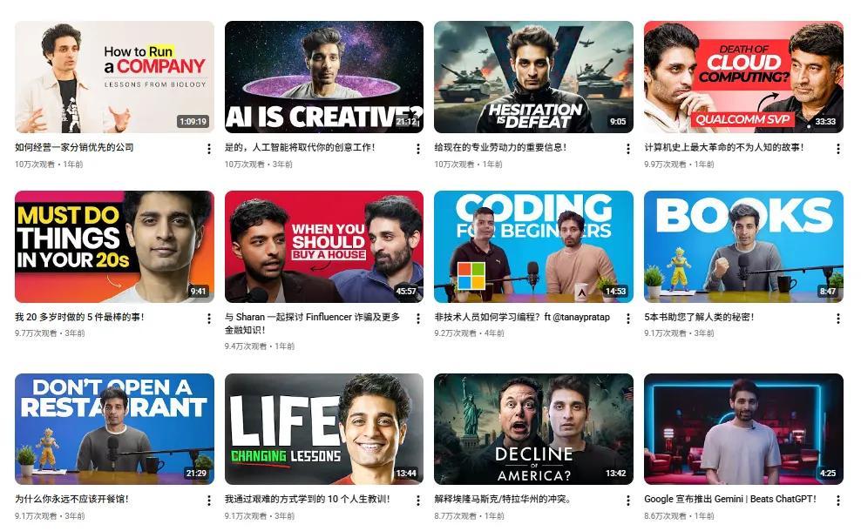Click title '5本书助您了解人类的秘密!'
Screen dimensions: 861x531
tap(698, 317)
